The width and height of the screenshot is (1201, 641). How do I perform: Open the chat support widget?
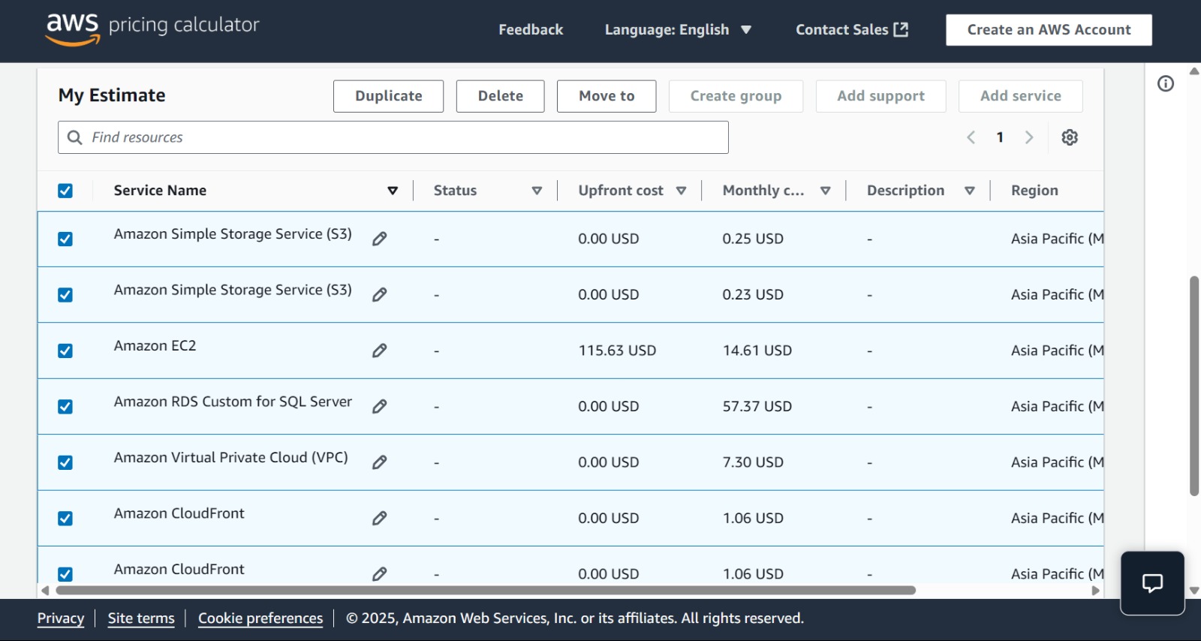point(1152,583)
